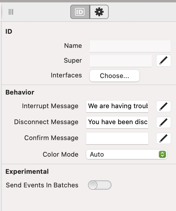The width and height of the screenshot is (176, 211).
Task: Click the three vertical lines handle icon
Action: pos(11,12)
